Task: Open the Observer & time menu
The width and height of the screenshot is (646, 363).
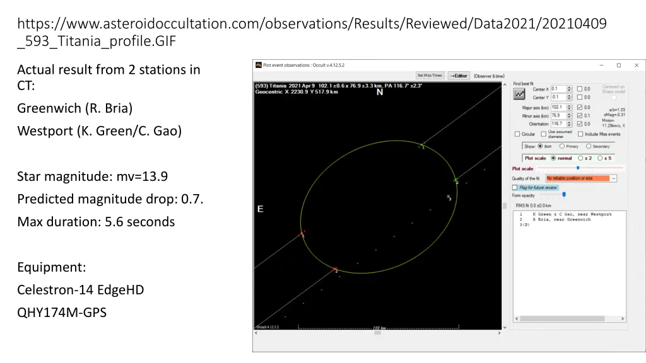Action: [x=489, y=76]
